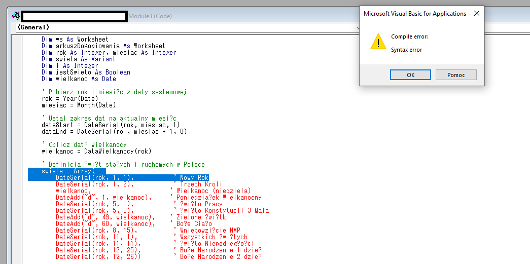Click the 'Oblicz dat? Wielkanocy' comment line

coord(84,144)
